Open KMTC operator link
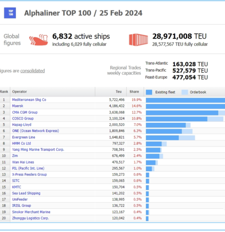 tap(17, 187)
